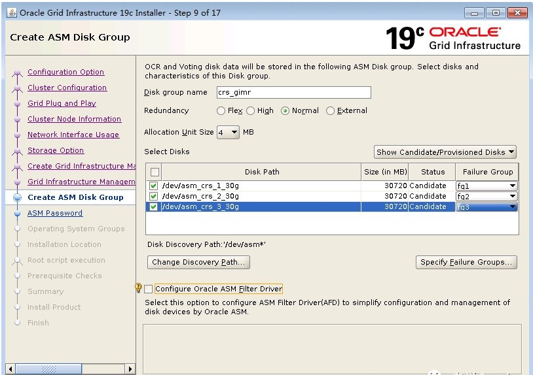
Task: Go to the Cluster Node Information step
Action: click(x=74, y=120)
